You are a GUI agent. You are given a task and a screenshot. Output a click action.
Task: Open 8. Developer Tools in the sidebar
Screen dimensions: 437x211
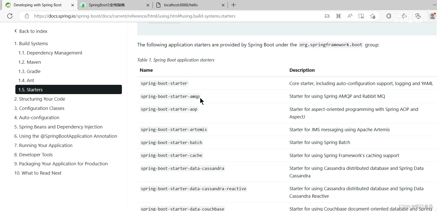(33, 155)
